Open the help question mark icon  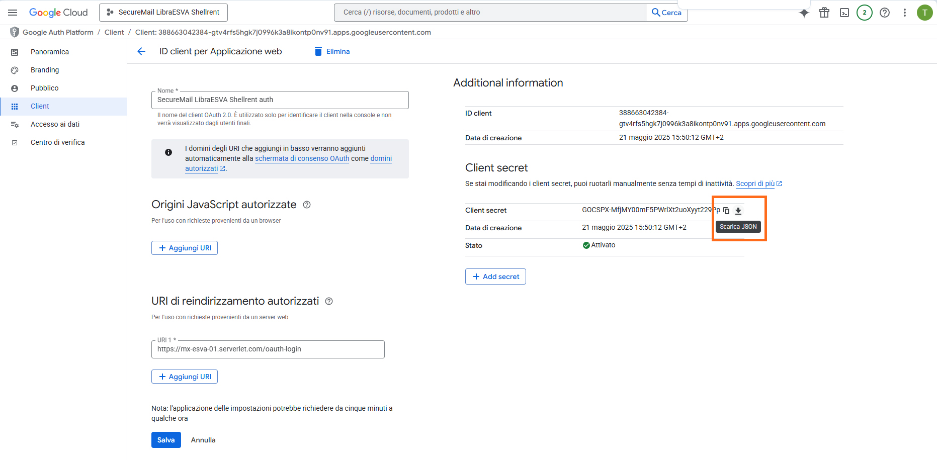click(885, 13)
